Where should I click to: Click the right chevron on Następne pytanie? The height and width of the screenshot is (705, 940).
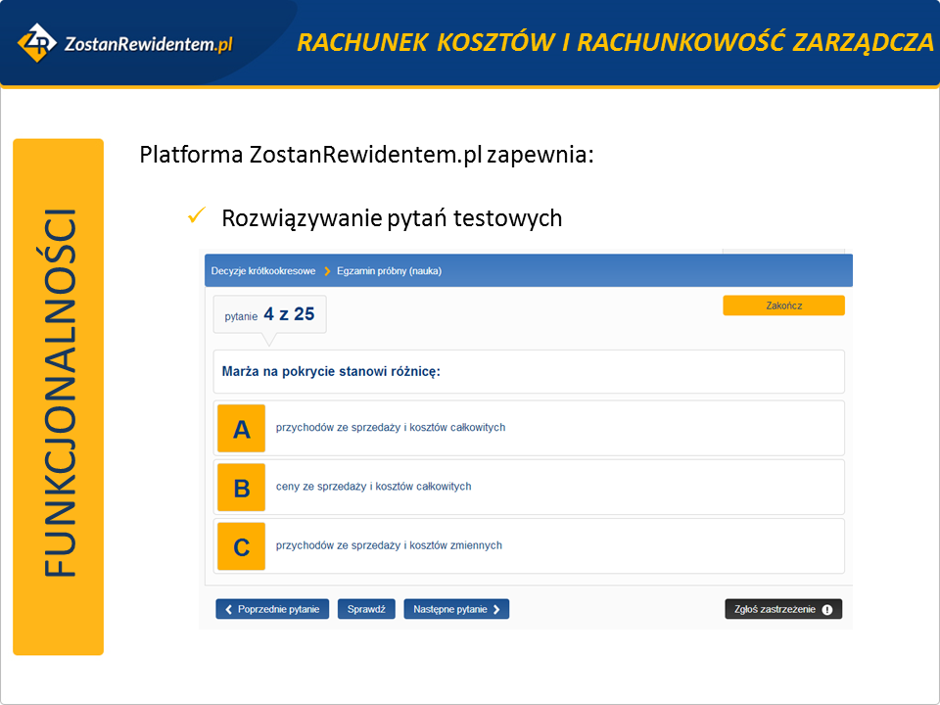[496, 609]
